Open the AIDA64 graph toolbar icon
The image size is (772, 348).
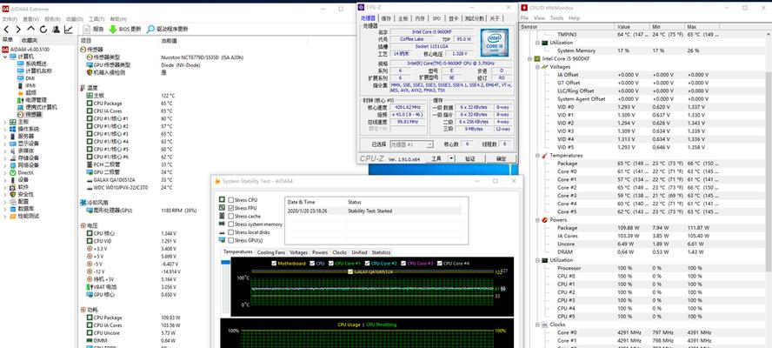coord(69,29)
